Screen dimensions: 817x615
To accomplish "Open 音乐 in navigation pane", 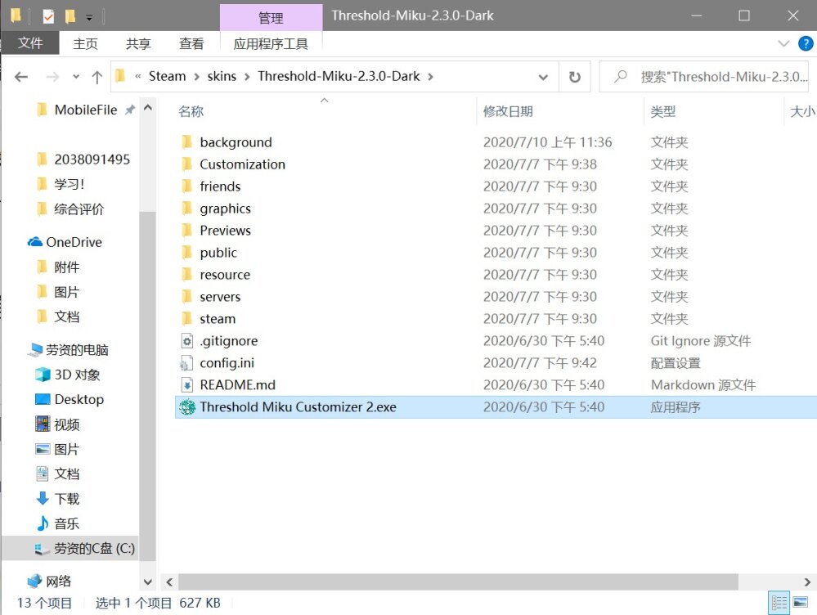I will coord(67,523).
